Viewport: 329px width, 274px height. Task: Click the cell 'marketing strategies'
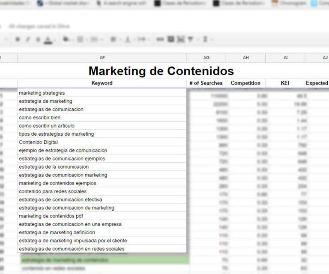pyautogui.click(x=102, y=93)
